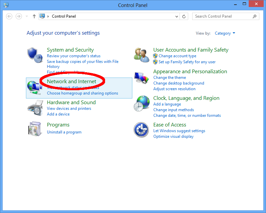Open Ease of Access category
The image size is (266, 213).
click(x=170, y=125)
